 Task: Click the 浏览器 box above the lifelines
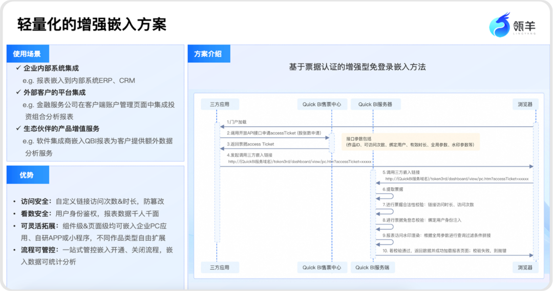(x=525, y=104)
